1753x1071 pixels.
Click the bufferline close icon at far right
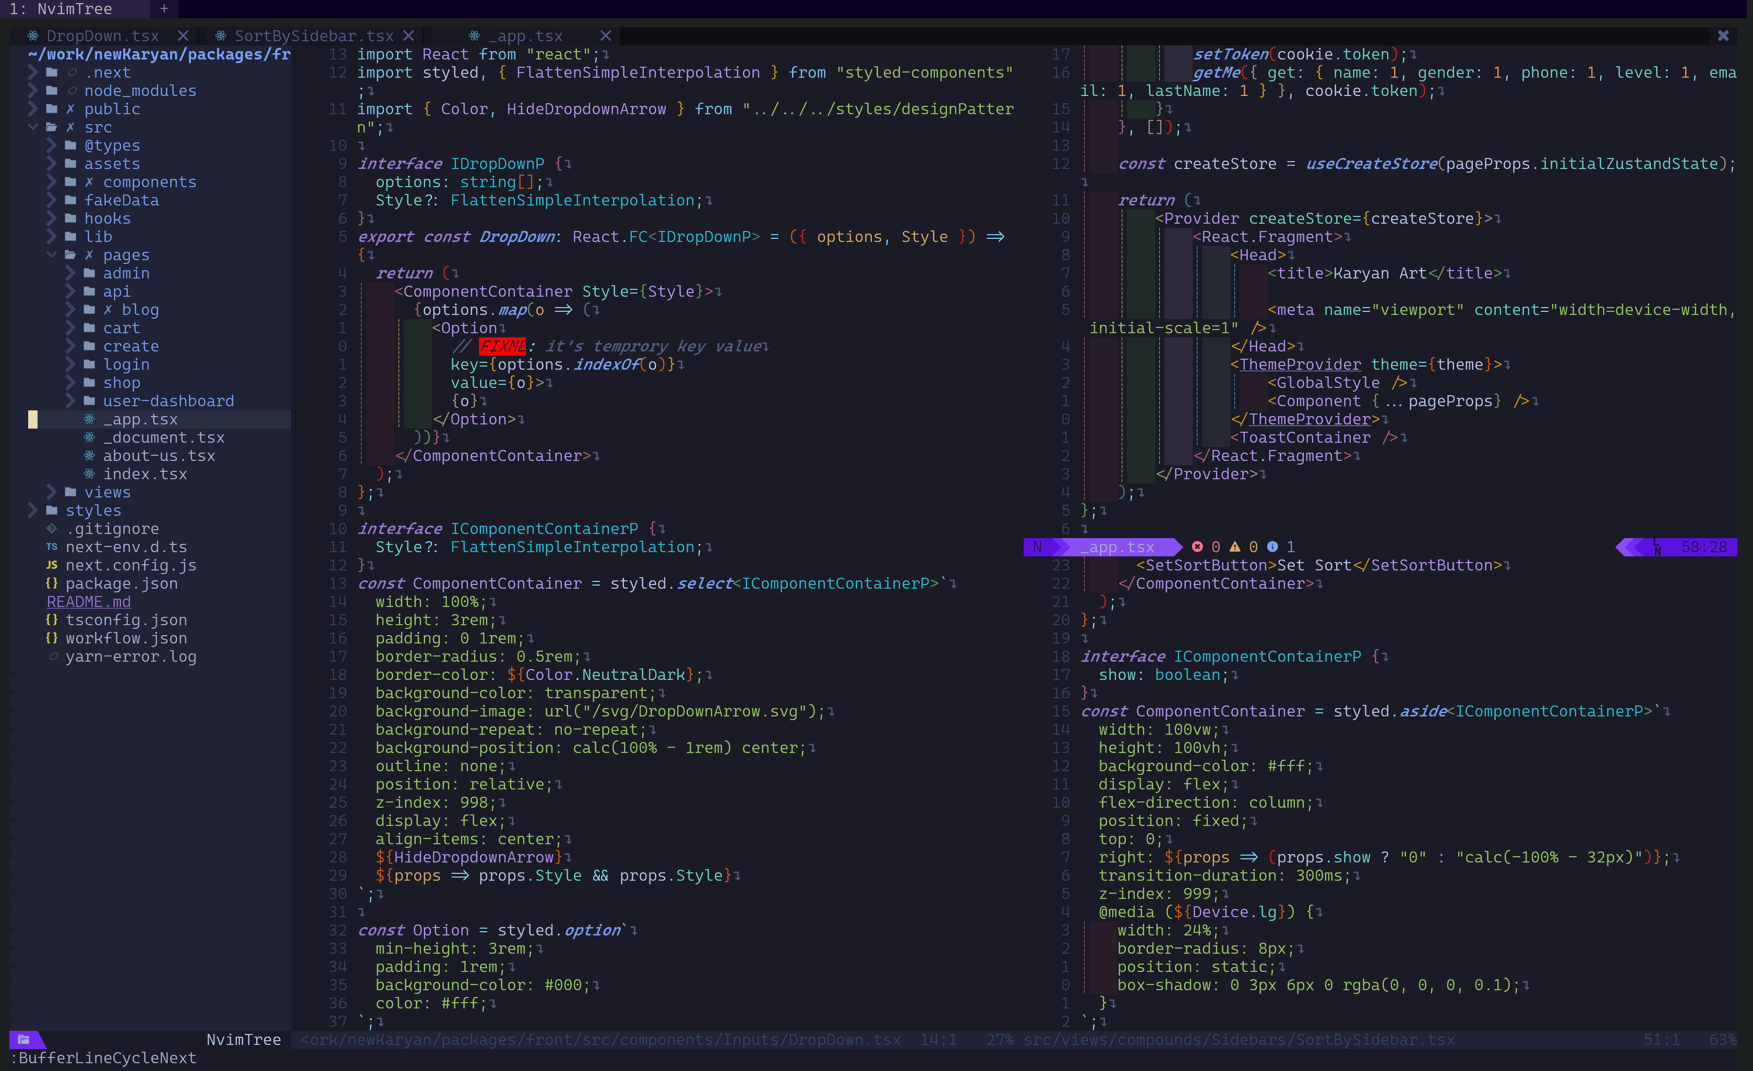tap(1723, 35)
